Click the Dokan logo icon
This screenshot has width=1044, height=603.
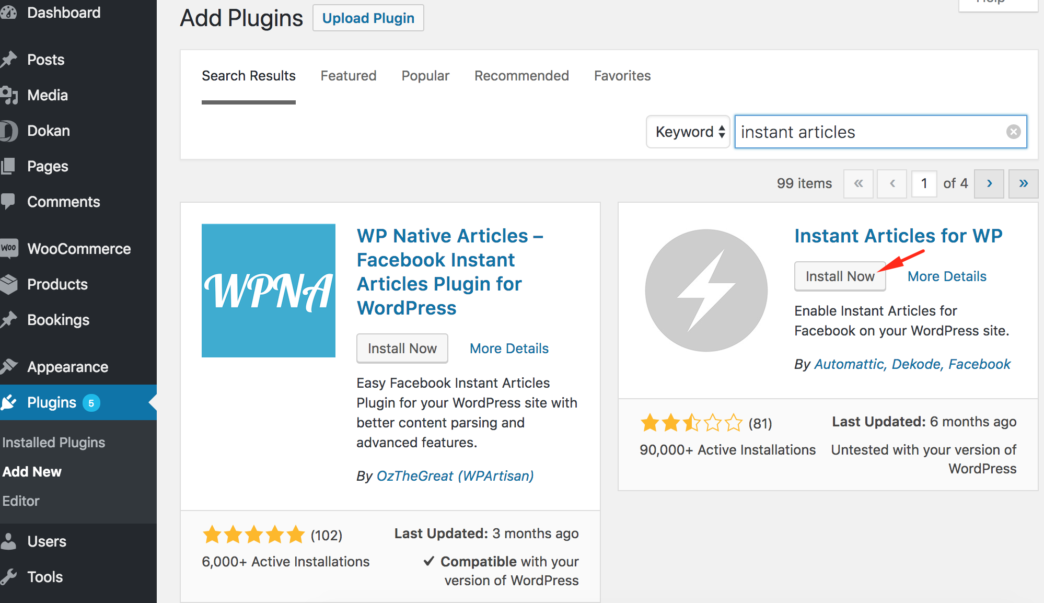click(8, 131)
